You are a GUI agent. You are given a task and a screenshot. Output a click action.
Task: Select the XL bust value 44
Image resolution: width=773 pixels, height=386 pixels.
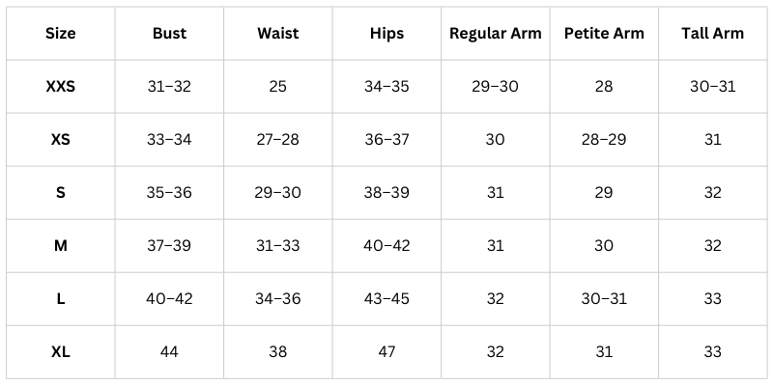169,352
